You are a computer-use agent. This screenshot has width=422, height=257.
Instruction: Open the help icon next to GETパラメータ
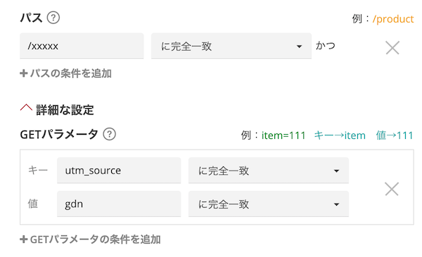click(x=109, y=134)
